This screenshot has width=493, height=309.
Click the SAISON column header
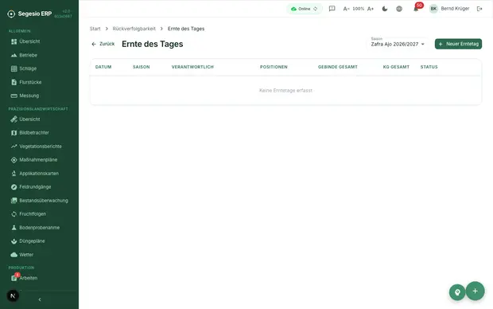pos(142,67)
